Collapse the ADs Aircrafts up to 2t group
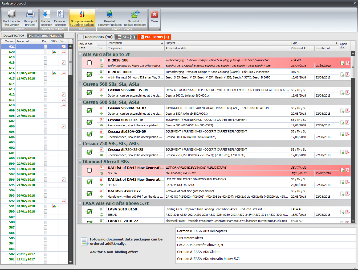The width and height of the screenshot is (358, 270). [x=80, y=54]
